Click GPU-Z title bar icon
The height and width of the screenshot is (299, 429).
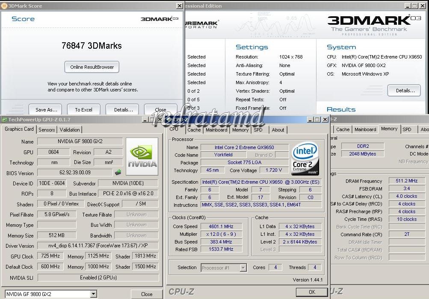point(4,120)
